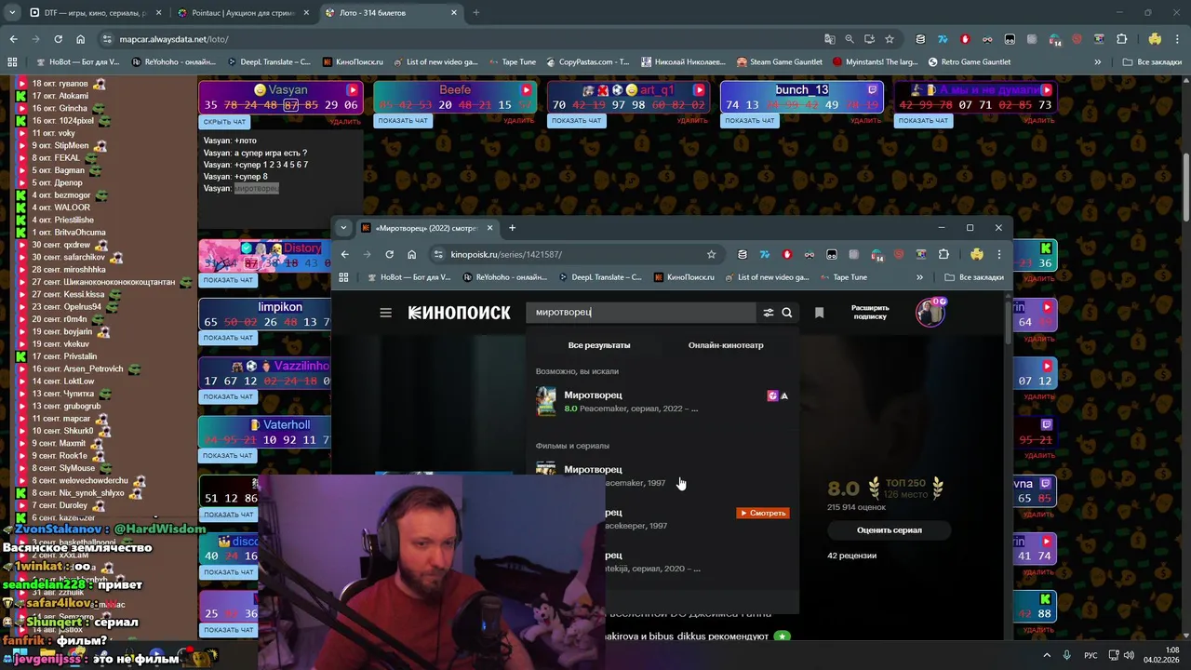1191x670 pixels.
Task: Open the Loto window home button
Action: [80, 39]
